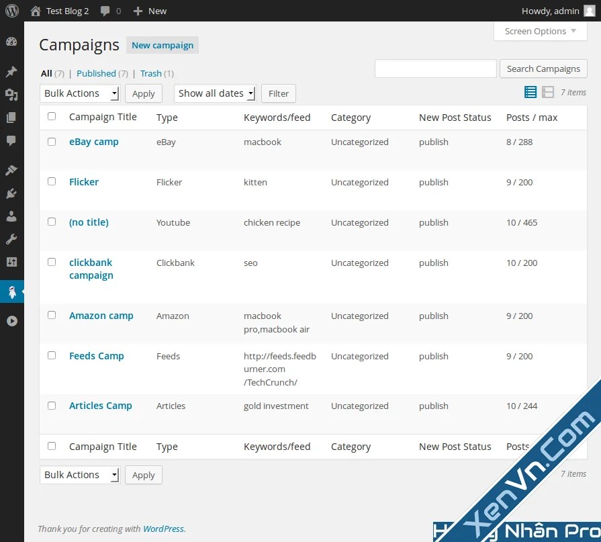Click the '10 / 465' posts value
The height and width of the screenshot is (542, 601).
point(522,223)
